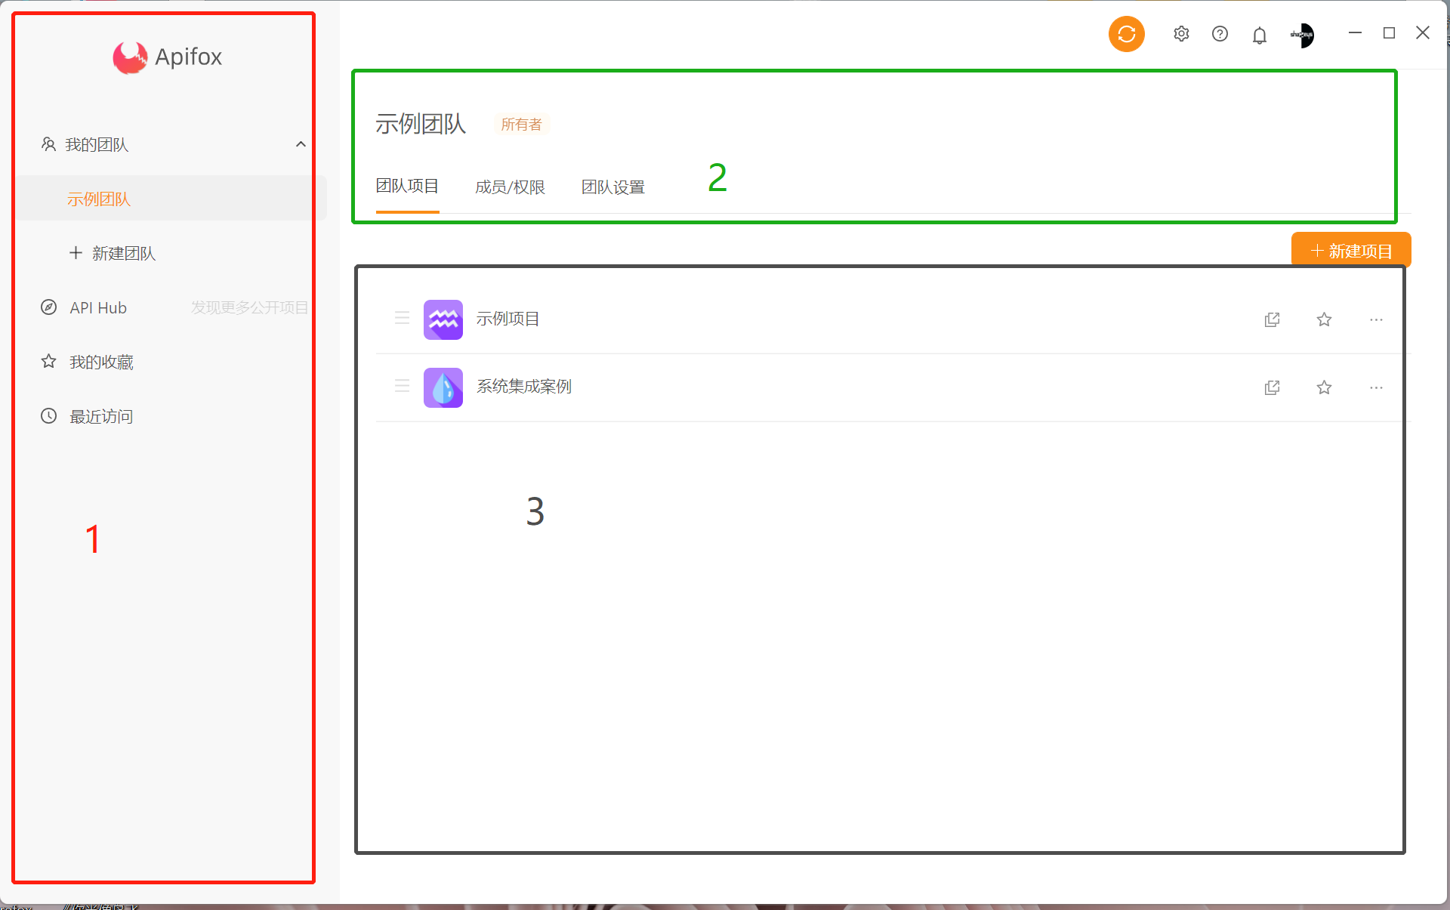Click the 新建项目 button
This screenshot has width=1450, height=910.
coord(1350,251)
